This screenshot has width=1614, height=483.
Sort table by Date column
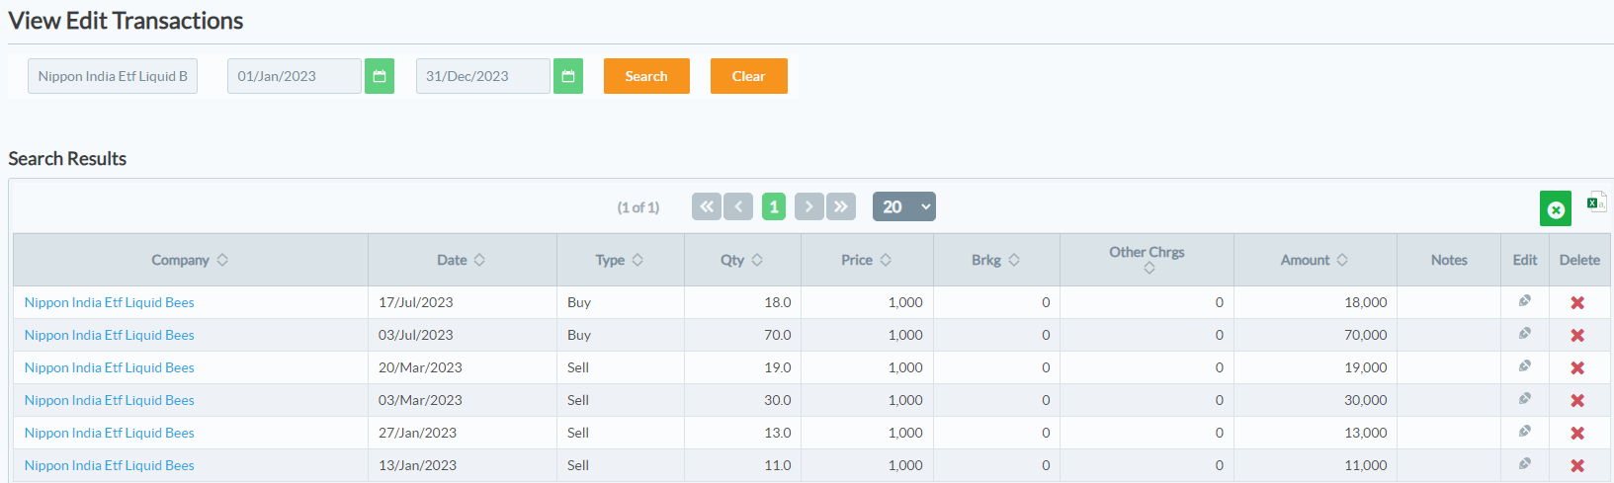479,260
